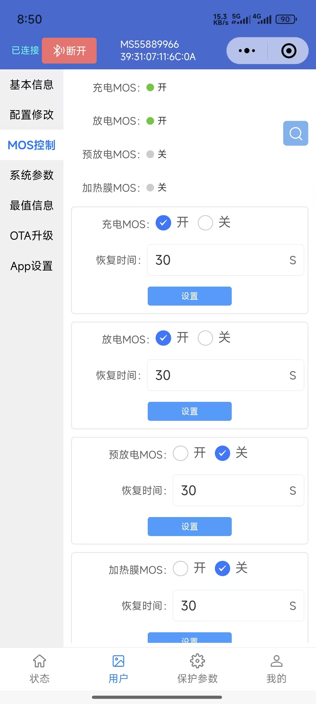Open the 我的 profile icon tab
This screenshot has height=704, width=316.
[276, 661]
